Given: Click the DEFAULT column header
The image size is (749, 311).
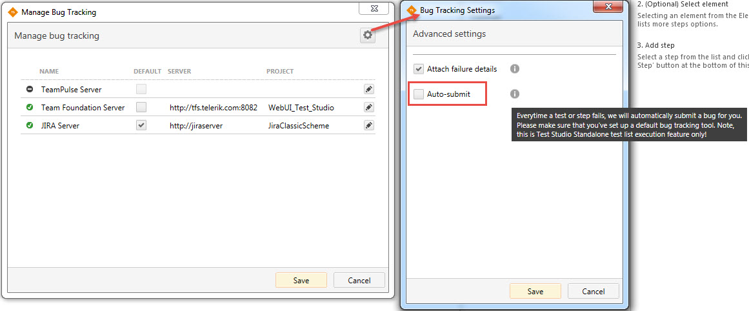Looking at the screenshot, I should click(x=147, y=71).
